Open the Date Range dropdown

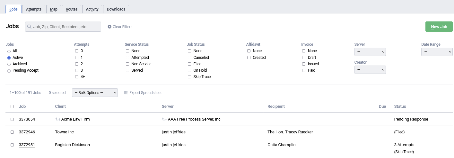coord(437,52)
